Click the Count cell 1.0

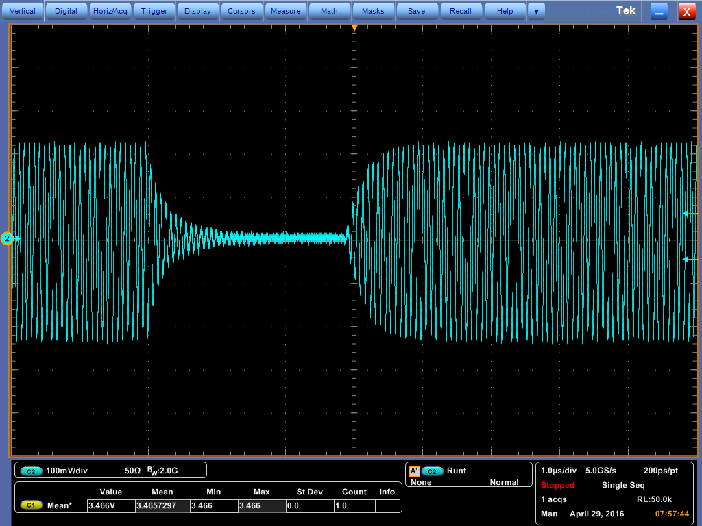tap(354, 506)
